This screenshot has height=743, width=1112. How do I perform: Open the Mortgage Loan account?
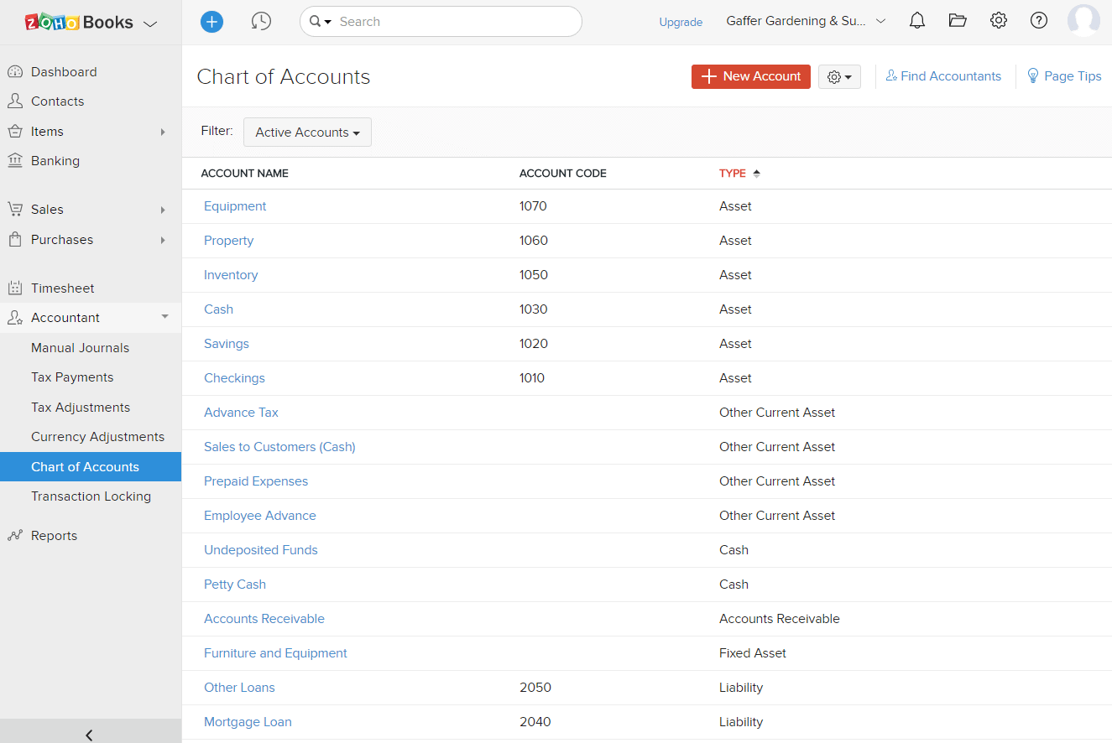coord(248,722)
